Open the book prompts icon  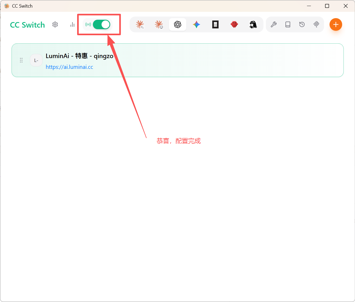point(288,24)
